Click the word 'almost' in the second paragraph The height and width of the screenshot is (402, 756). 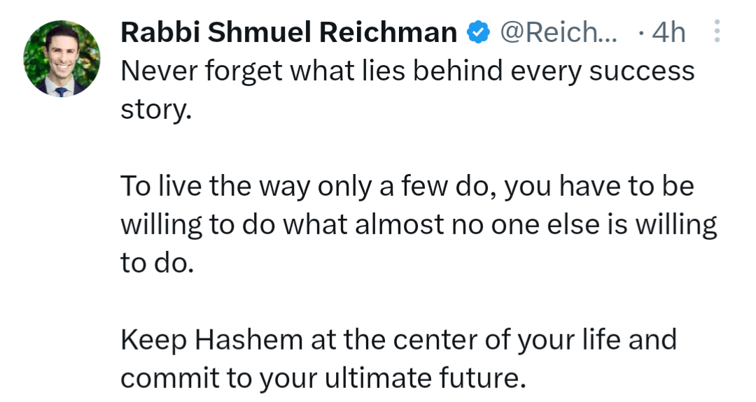399,225
